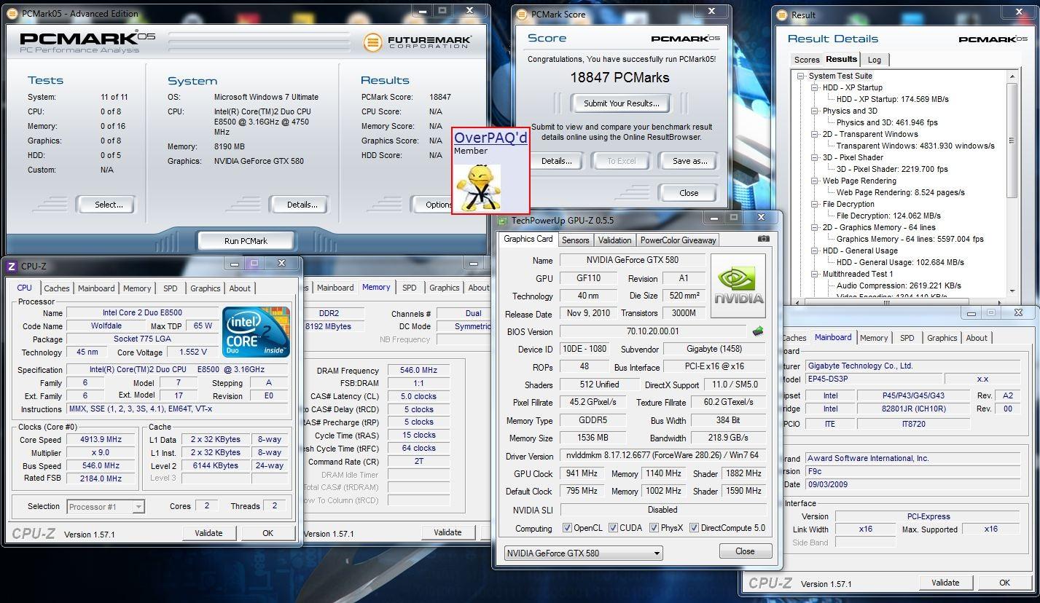Toggle the DirectCompute 5.0 checkbox
The image size is (1040, 603).
tap(694, 528)
